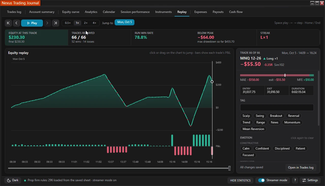Select the Confident emotion chip

[x=262, y=148]
